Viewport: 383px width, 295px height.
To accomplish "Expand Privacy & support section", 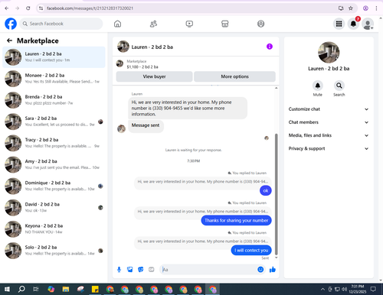I will pyautogui.click(x=329, y=148).
